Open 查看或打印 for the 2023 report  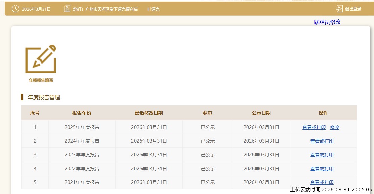tap(322, 155)
